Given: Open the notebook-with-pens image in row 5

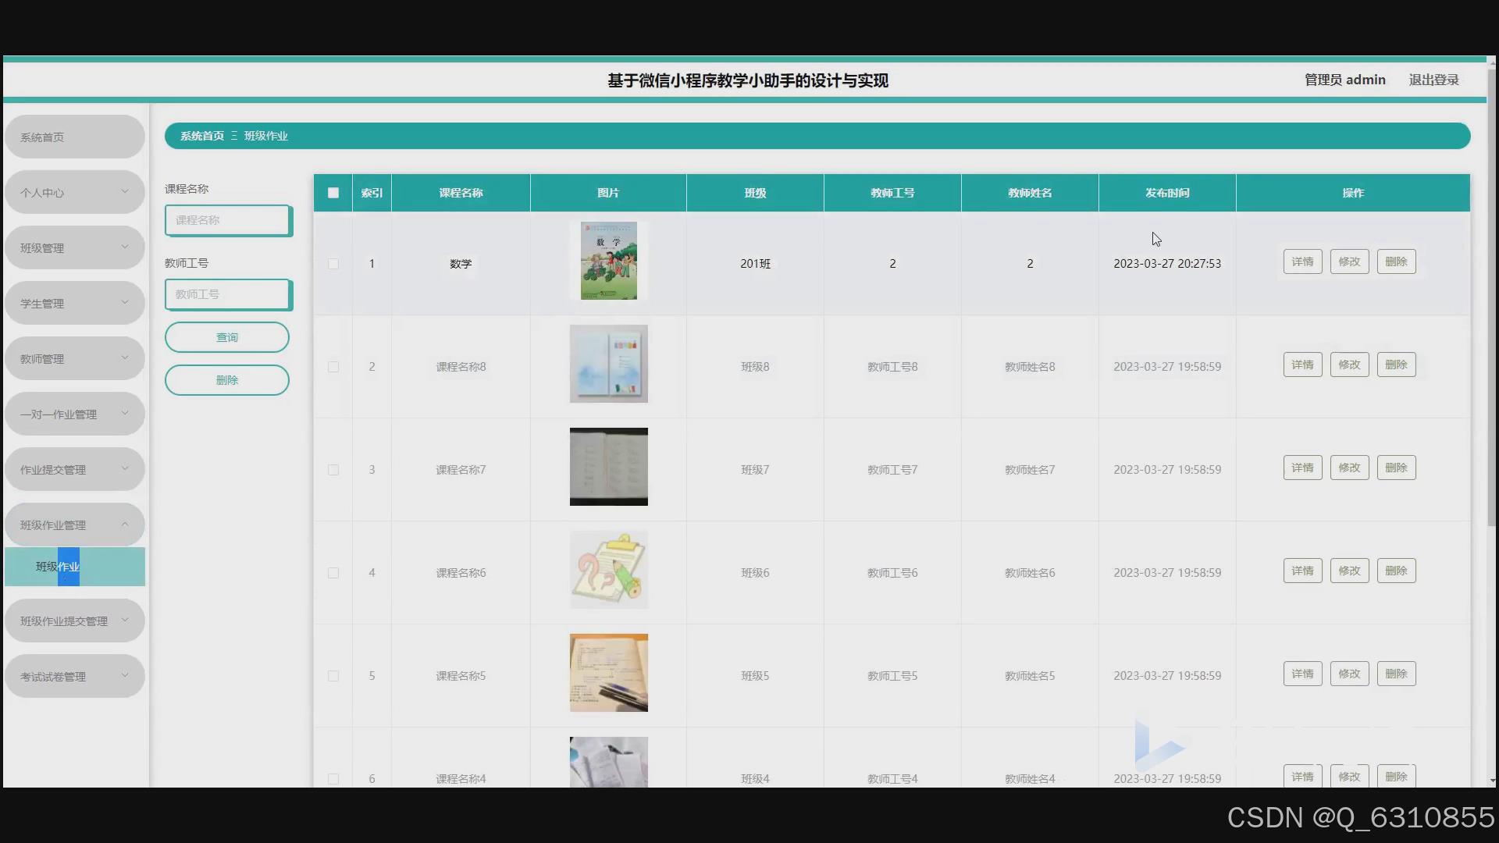Looking at the screenshot, I should pos(608,673).
